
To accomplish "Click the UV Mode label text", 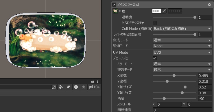I will pyautogui.click(x=121, y=53).
